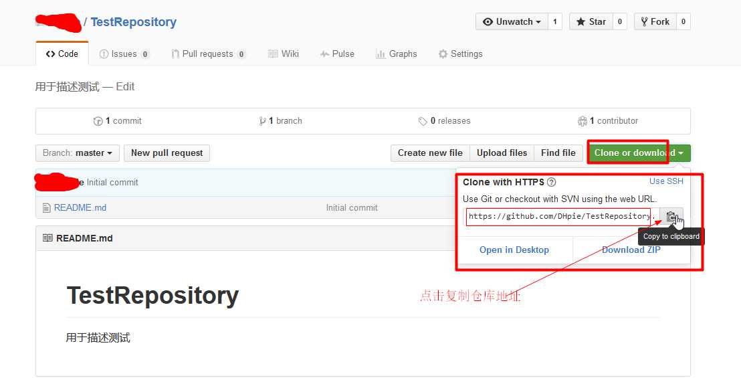741x378 pixels.
Task: Open the Wiki tab
Action: (283, 54)
